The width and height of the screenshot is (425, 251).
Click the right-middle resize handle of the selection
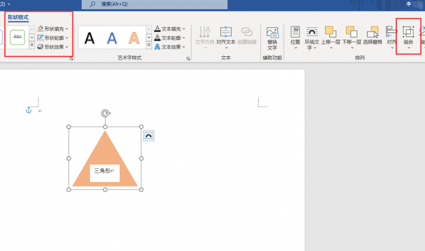pyautogui.click(x=141, y=159)
